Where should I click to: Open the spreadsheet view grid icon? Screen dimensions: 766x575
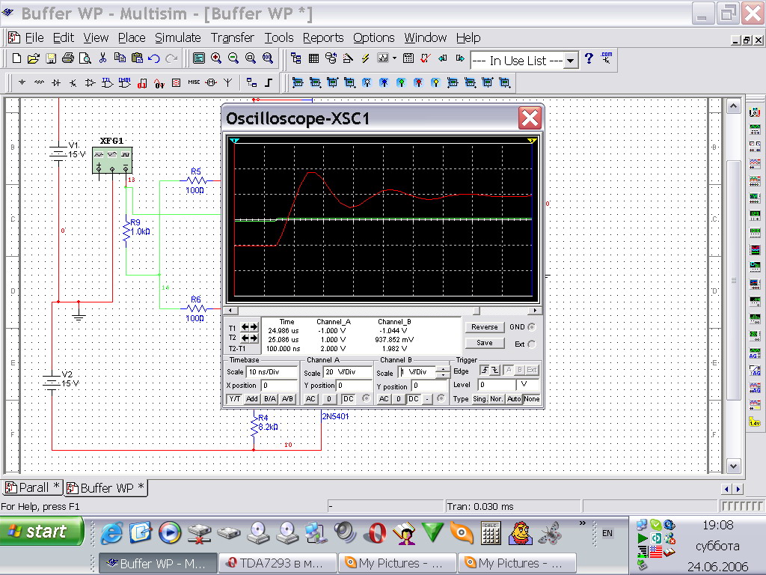pyautogui.click(x=313, y=58)
